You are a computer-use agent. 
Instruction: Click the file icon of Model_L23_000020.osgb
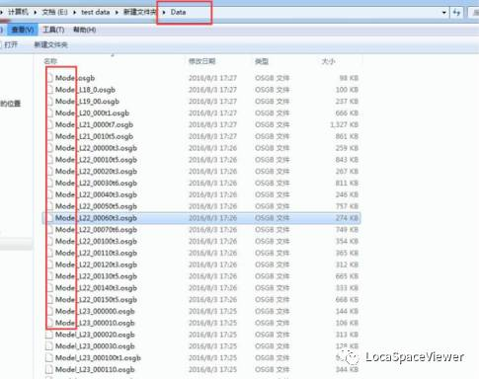click(x=49, y=335)
